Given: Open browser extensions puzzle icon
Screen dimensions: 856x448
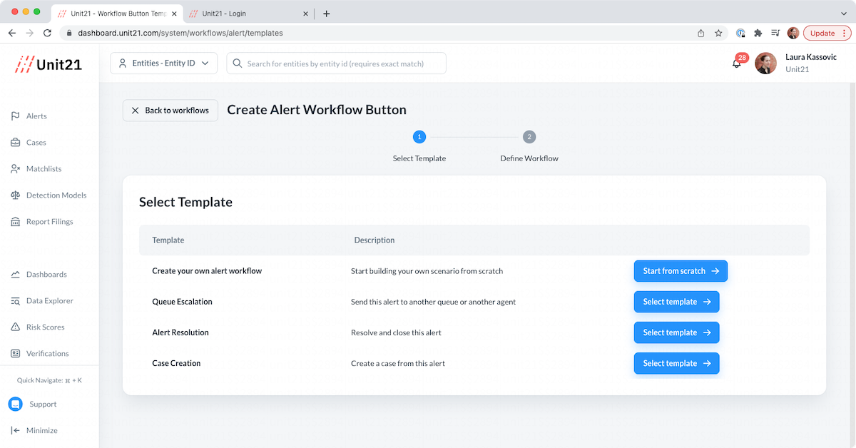Looking at the screenshot, I should coord(758,33).
